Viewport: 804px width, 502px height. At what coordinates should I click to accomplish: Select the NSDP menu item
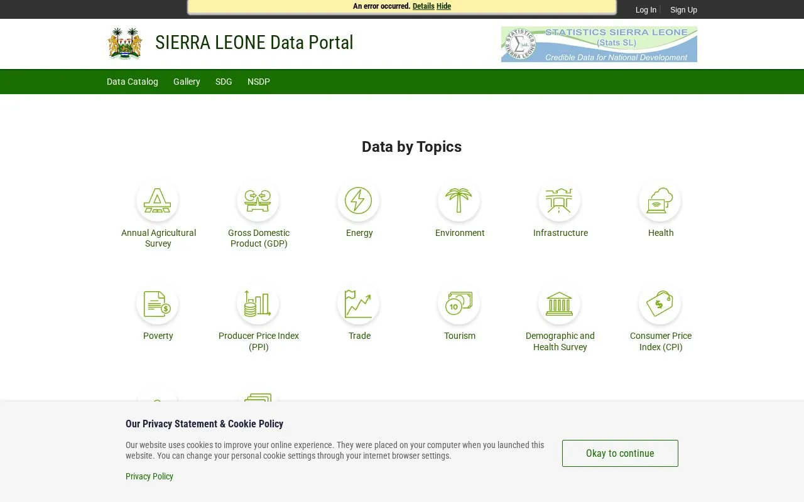[x=259, y=82]
